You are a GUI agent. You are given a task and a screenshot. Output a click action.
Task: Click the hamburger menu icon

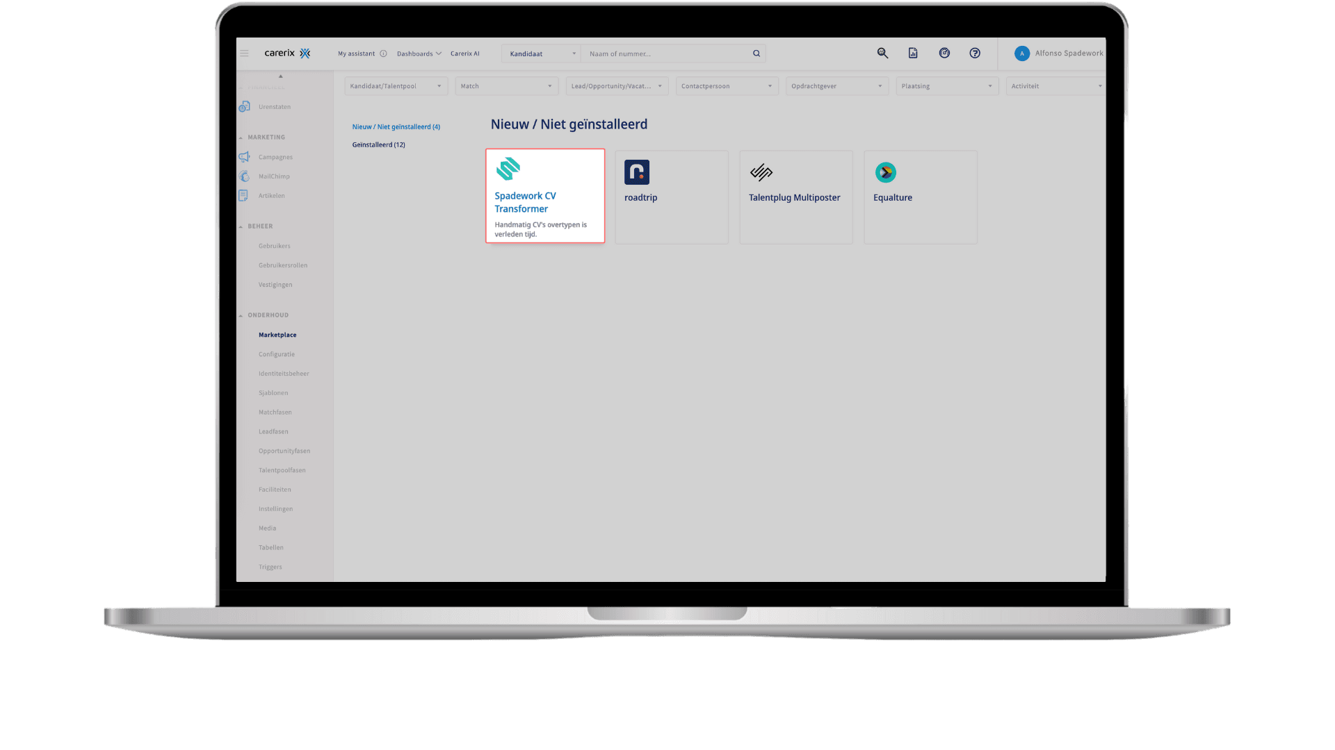click(244, 53)
